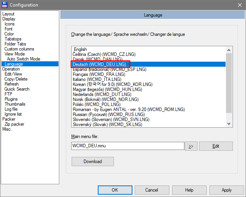
Task: Choose Russian (Русский) language
Action: pyautogui.click(x=149, y=114)
